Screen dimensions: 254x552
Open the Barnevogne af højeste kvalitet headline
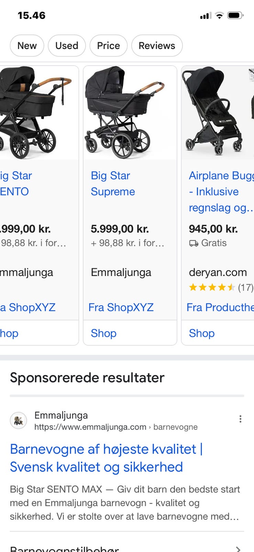tap(106, 458)
